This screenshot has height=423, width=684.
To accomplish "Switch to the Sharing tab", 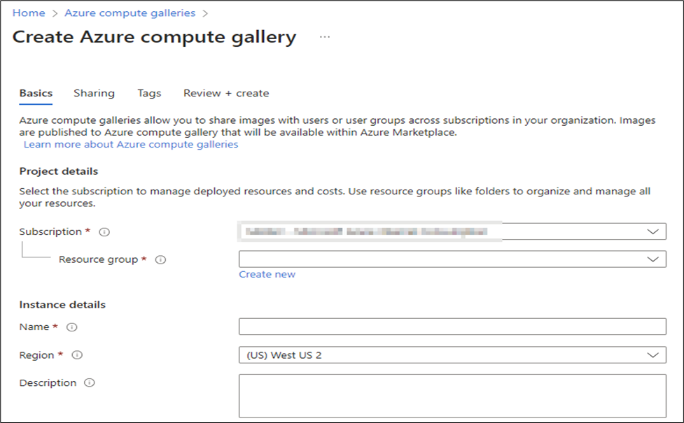I will (x=95, y=93).
